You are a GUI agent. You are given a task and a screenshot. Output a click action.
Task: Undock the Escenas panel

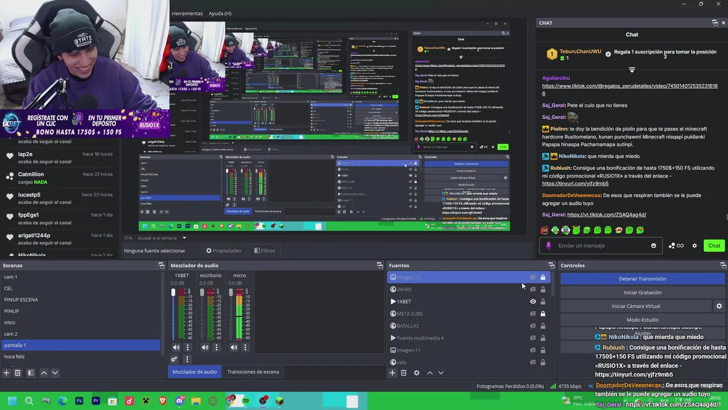click(x=162, y=265)
